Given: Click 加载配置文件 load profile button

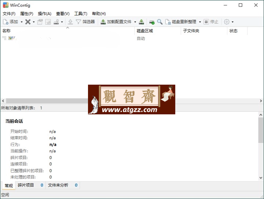Looking at the screenshot, I should point(116,22).
